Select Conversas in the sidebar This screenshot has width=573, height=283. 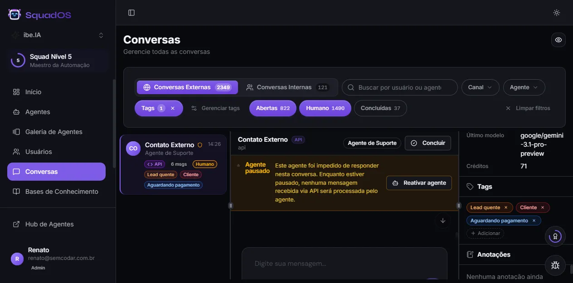tap(56, 172)
